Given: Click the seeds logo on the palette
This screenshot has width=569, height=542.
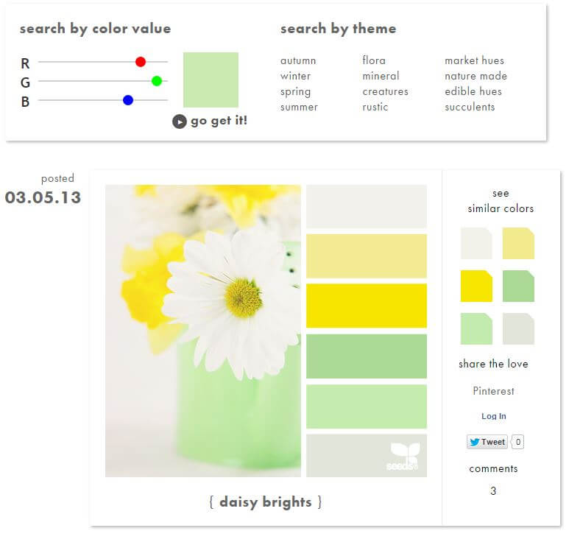Looking at the screenshot, I should point(404,457).
